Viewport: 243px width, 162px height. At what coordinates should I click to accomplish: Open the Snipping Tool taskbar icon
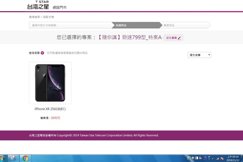pyautogui.click(x=13, y=158)
